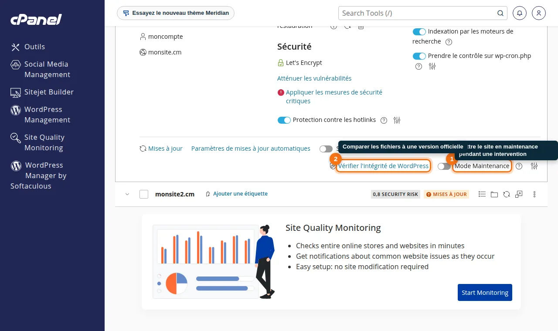Open the logs list icon for monsite2.cm

(482, 194)
